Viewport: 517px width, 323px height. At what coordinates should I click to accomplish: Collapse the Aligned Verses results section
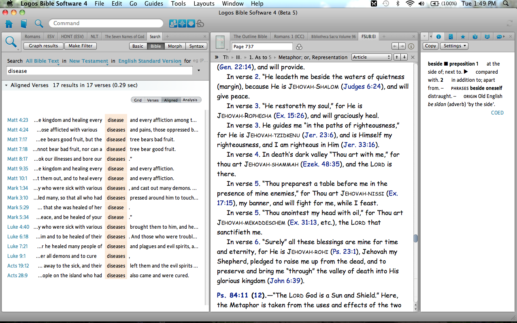click(6, 85)
